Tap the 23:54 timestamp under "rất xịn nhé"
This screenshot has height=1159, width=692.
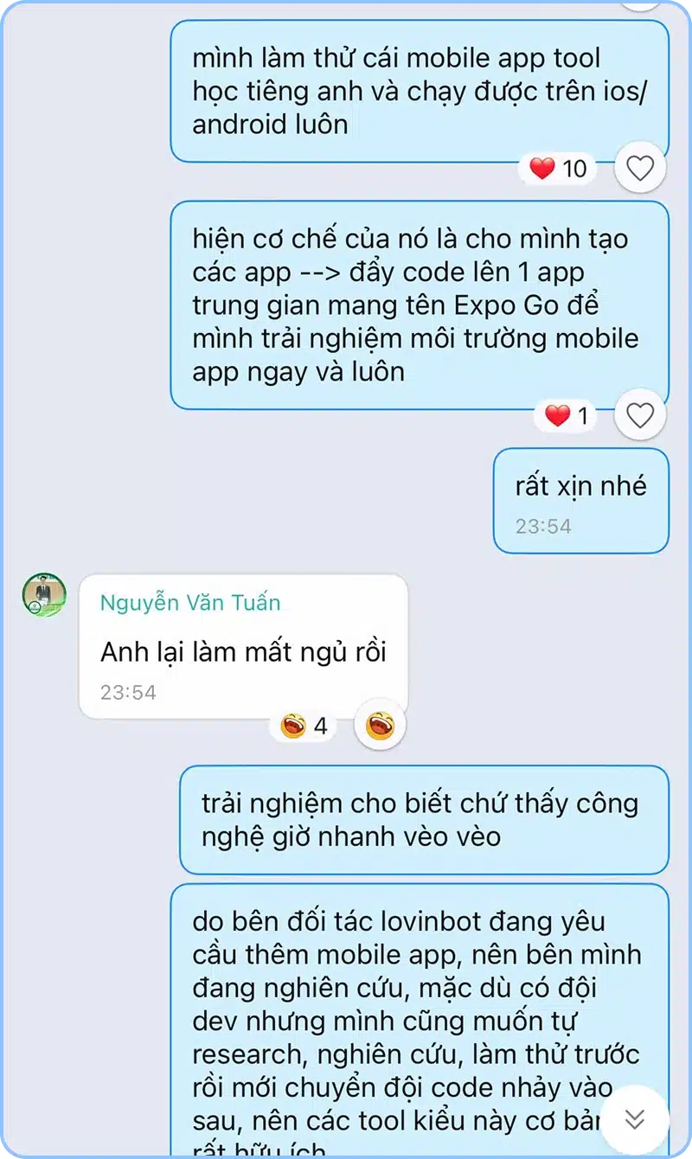pyautogui.click(x=543, y=526)
